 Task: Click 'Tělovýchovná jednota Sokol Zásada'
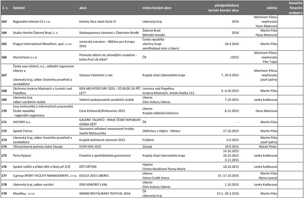pyautogui.click(x=38, y=147)
